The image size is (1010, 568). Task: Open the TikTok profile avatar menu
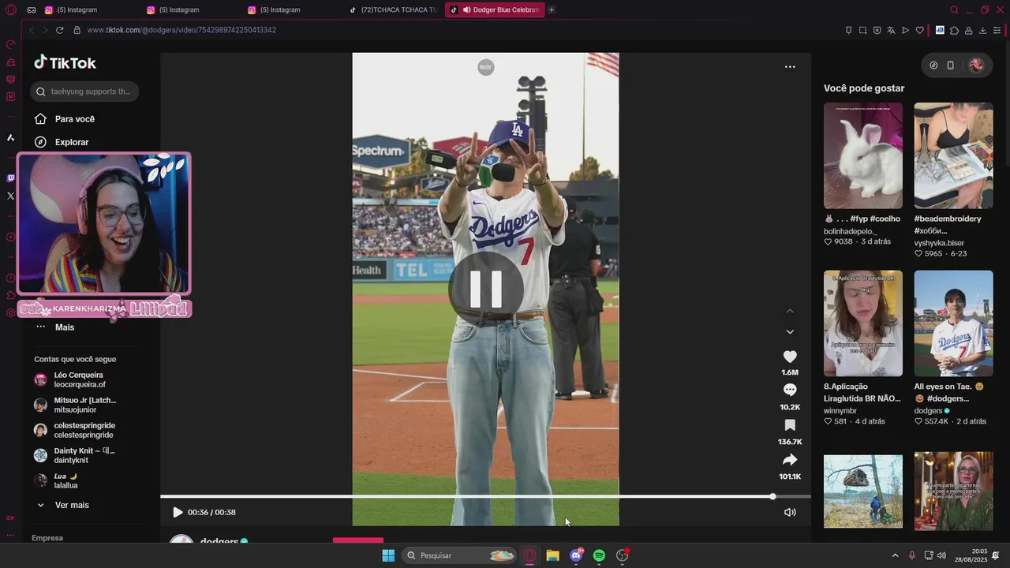coord(976,65)
